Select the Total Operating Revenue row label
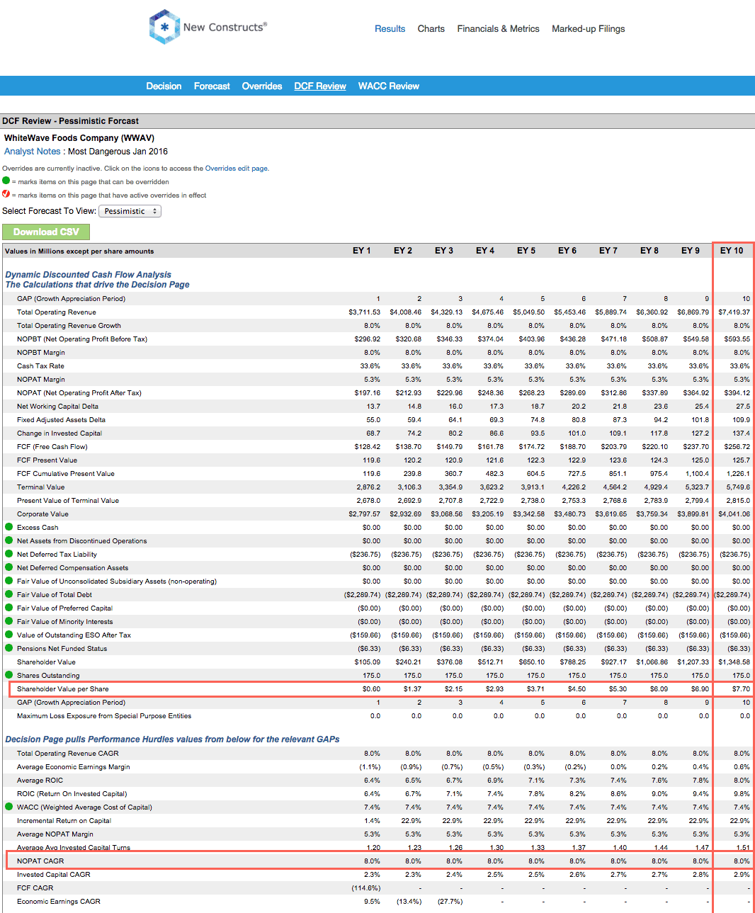Image resolution: width=755 pixels, height=913 pixels. point(57,312)
